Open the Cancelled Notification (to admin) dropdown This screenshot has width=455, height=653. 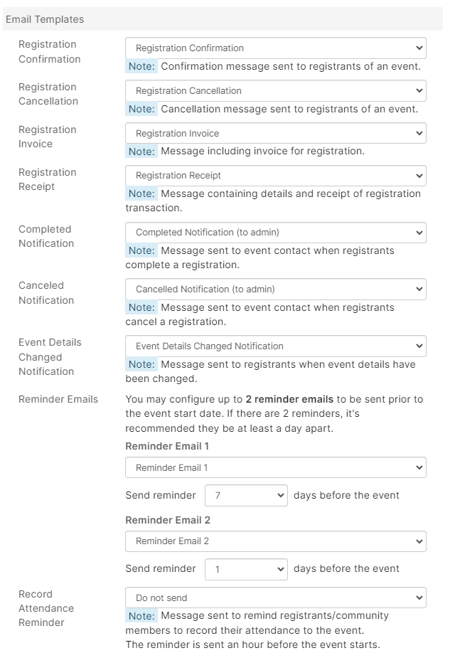click(x=275, y=290)
